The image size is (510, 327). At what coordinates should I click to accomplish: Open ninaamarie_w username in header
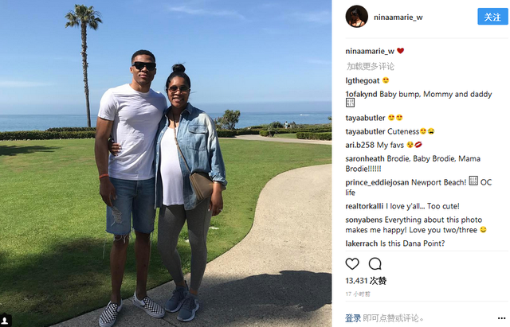click(x=398, y=18)
